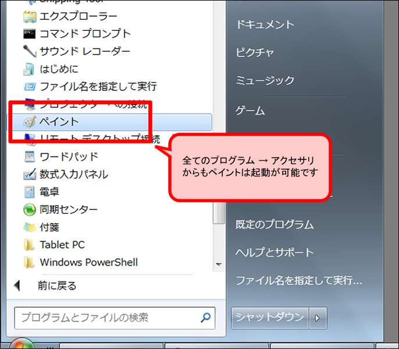399x349 pixels.
Task: Select エクスプローラー label
Action: pyautogui.click(x=79, y=16)
